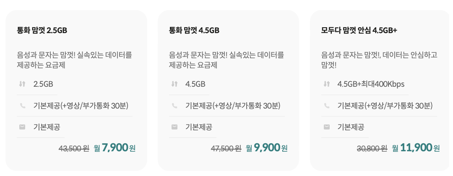This screenshot has height=176, width=453.
Task: Click the crossed-out 30,800원 original price
Action: pyautogui.click(x=372, y=149)
